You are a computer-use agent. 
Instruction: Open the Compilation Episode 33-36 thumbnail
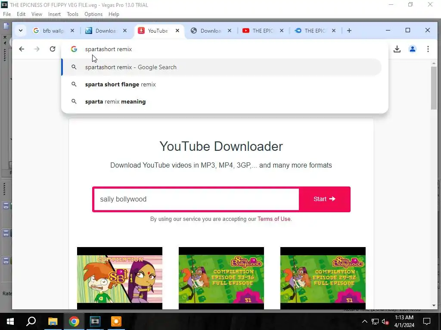point(221,278)
